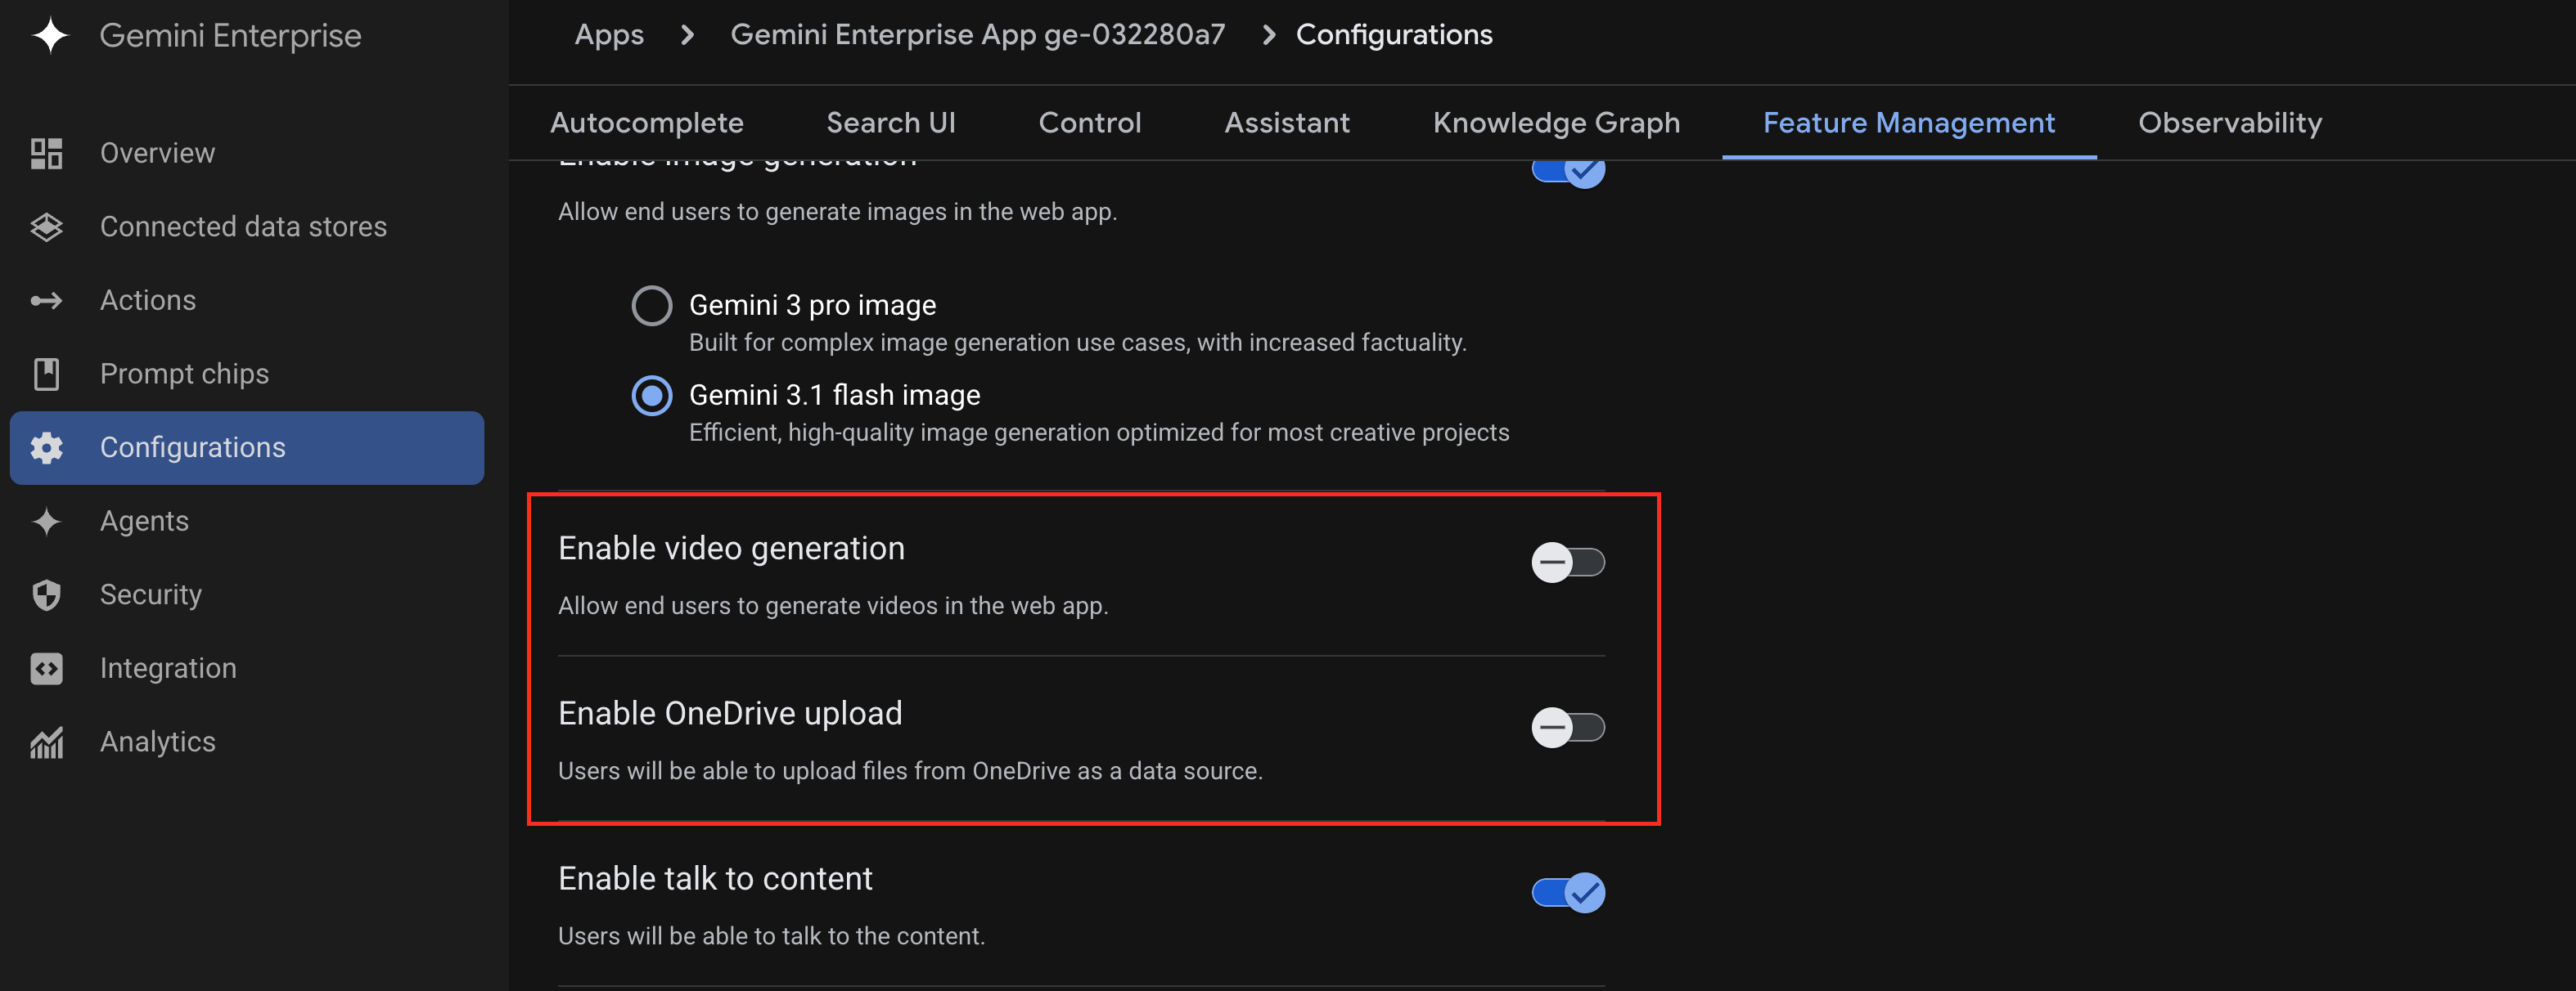
Task: Click 'Users will be able to upload files from OneDrive' text
Action: coord(910,771)
